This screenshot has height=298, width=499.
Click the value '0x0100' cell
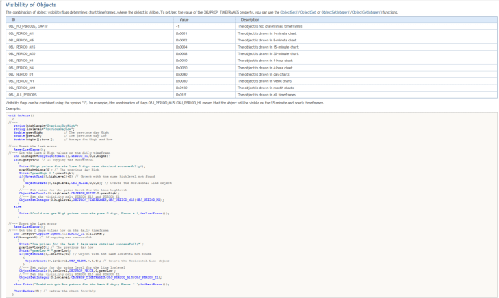(x=204, y=88)
